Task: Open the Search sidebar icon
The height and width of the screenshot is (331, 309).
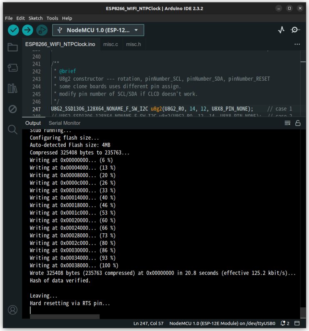Action: tap(12, 129)
